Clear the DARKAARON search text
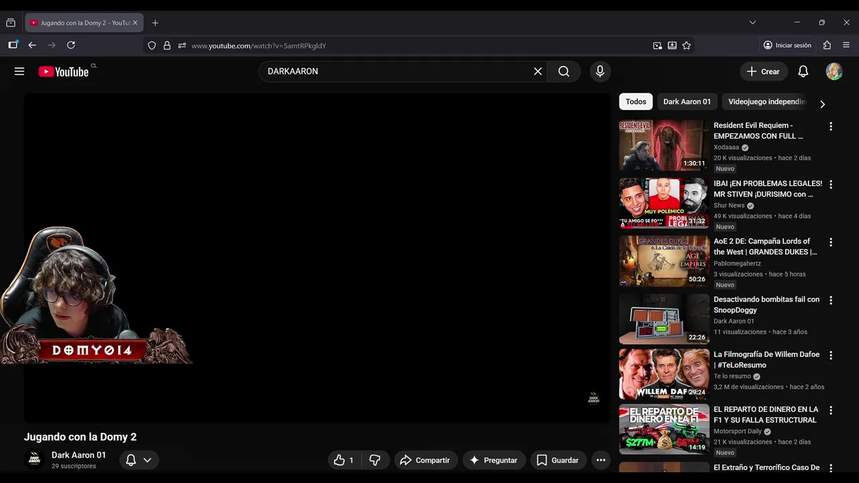The image size is (859, 483). coord(538,71)
